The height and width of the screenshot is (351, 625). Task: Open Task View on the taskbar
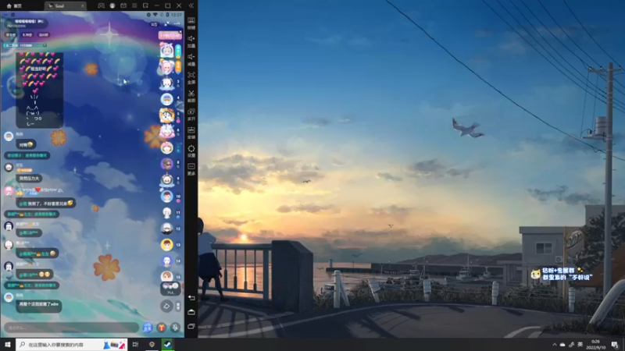[x=135, y=345]
